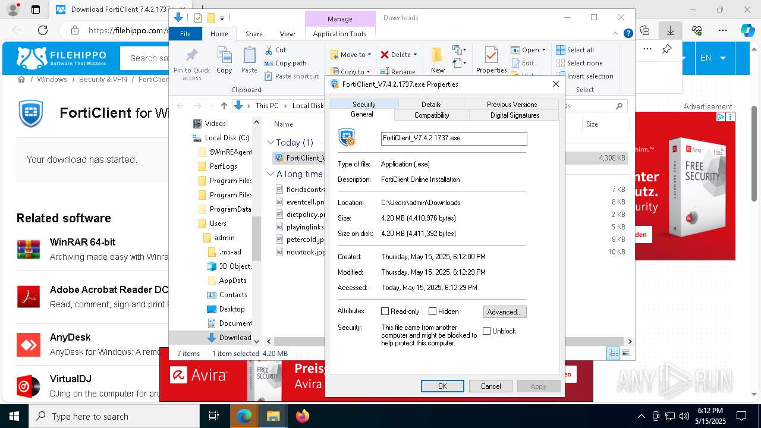Click the Cut scissors icon

[x=269, y=50]
